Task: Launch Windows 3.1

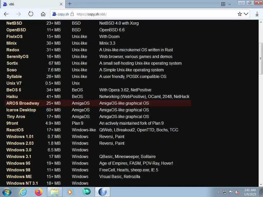Action: (19, 157)
